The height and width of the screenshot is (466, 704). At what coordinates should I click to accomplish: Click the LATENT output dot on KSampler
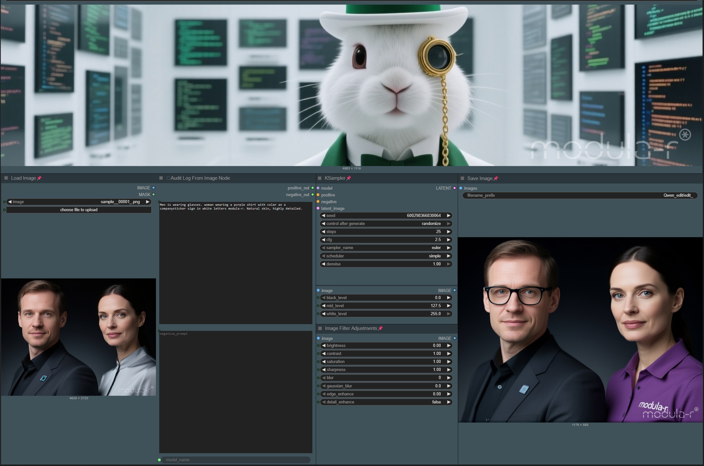pos(454,188)
